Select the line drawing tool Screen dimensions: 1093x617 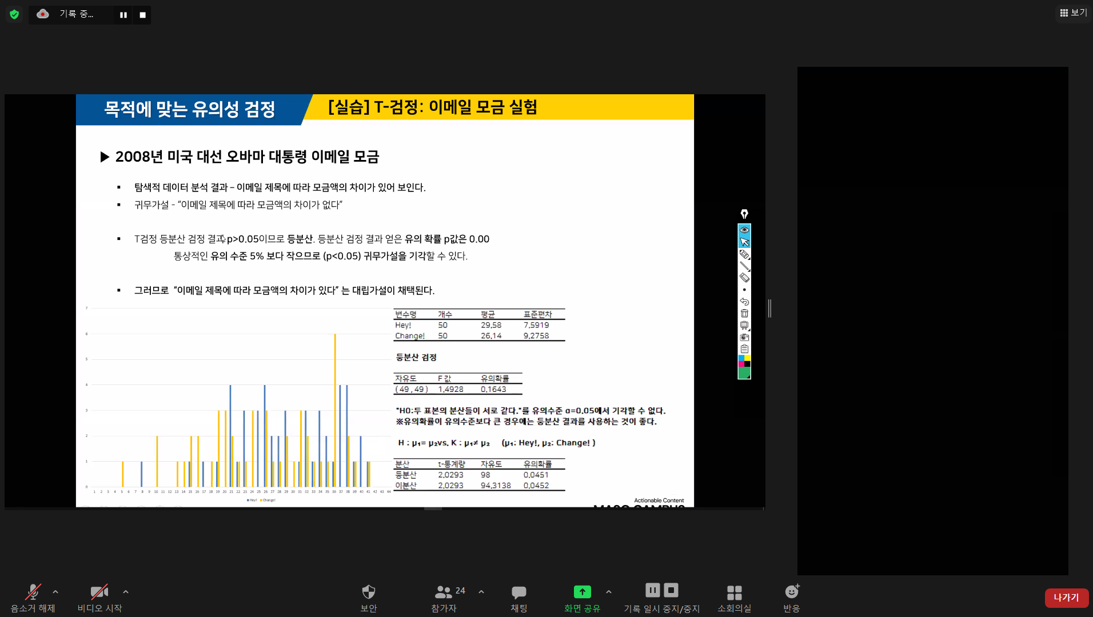pyautogui.click(x=744, y=266)
